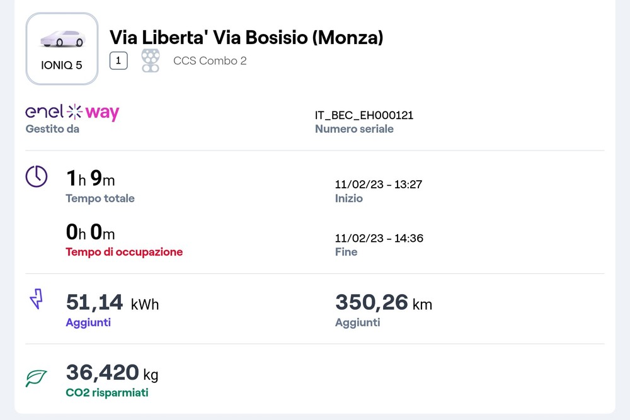Click the lightning bolt energy icon
630x420 pixels.
(x=36, y=299)
